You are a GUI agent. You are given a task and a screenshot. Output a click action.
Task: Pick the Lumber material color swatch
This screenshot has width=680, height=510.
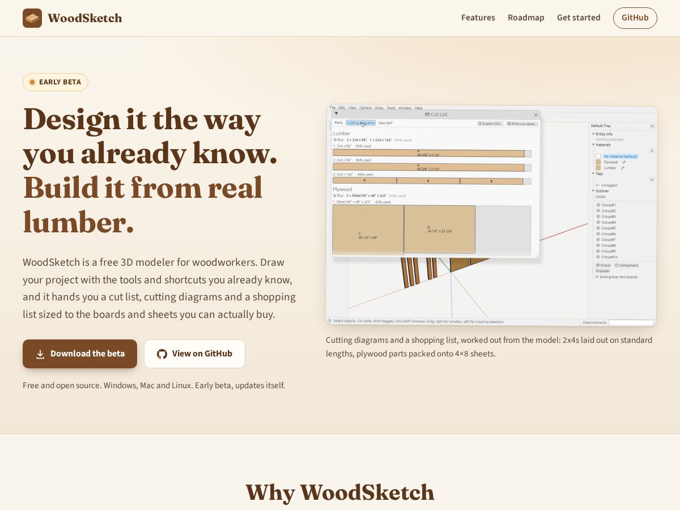(598, 168)
